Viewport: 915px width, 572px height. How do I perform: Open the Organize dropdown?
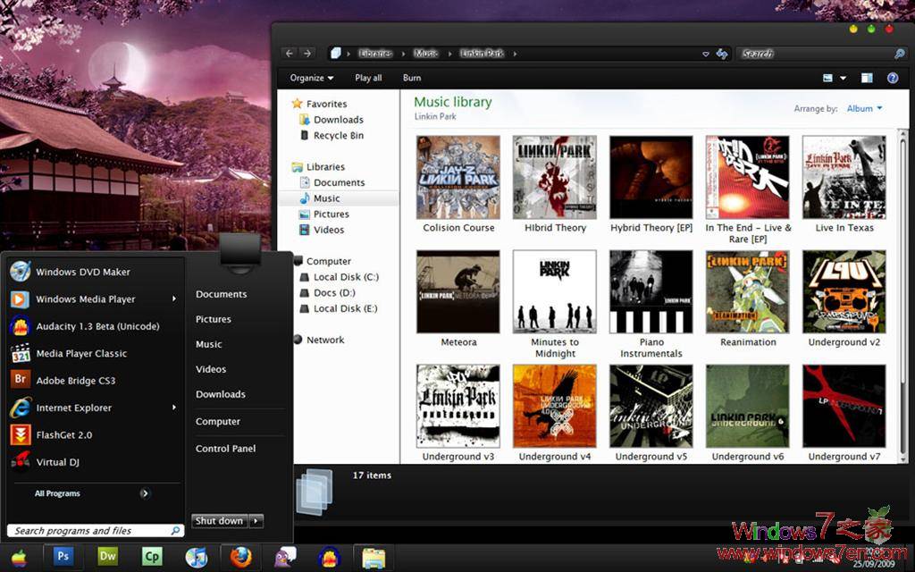310,78
